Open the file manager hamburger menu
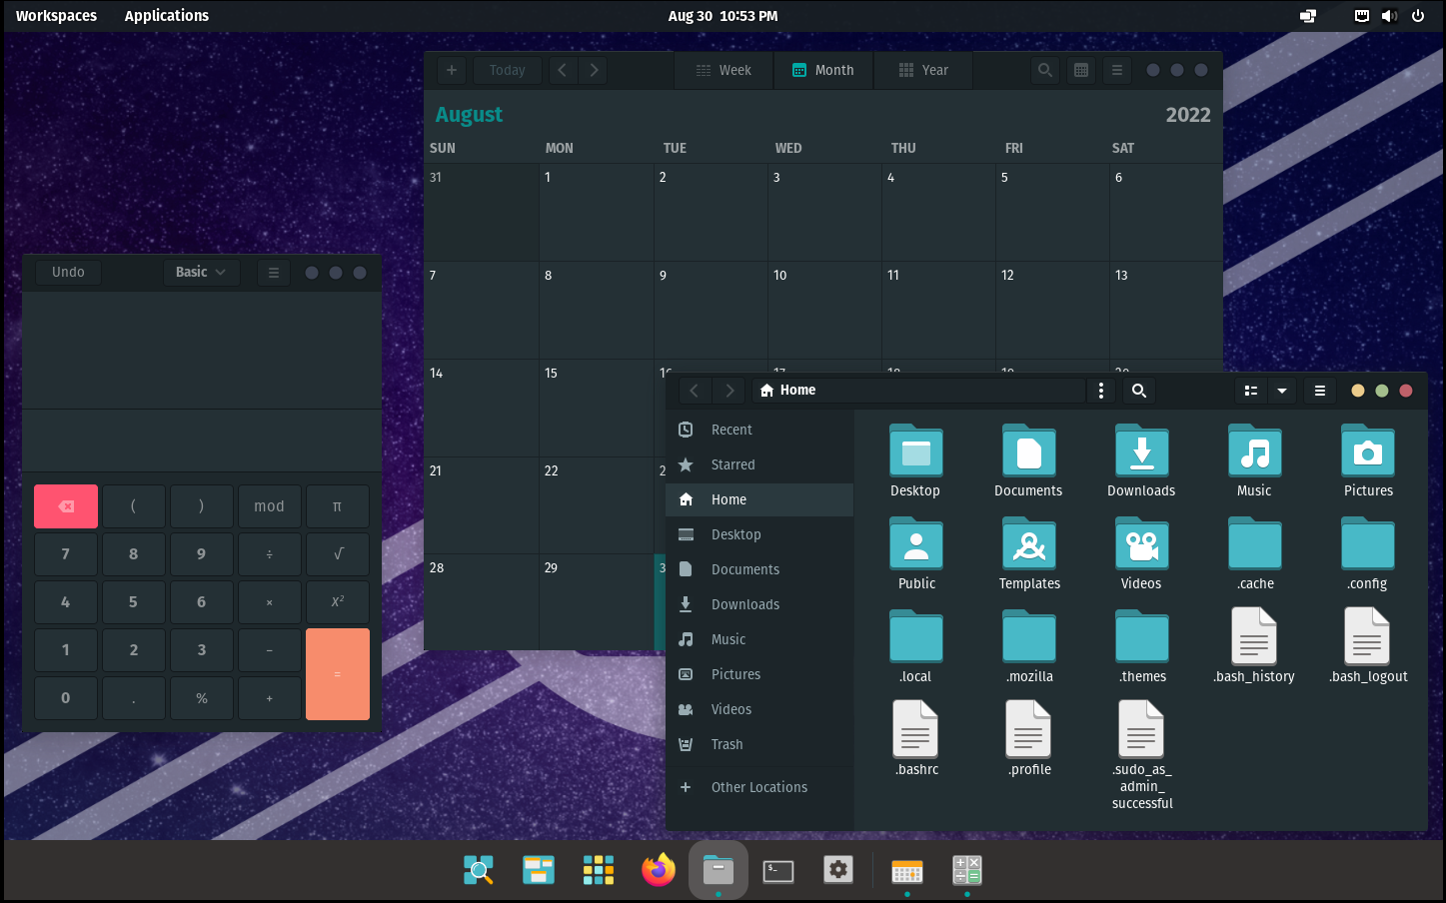The height and width of the screenshot is (903, 1446). click(x=1319, y=391)
